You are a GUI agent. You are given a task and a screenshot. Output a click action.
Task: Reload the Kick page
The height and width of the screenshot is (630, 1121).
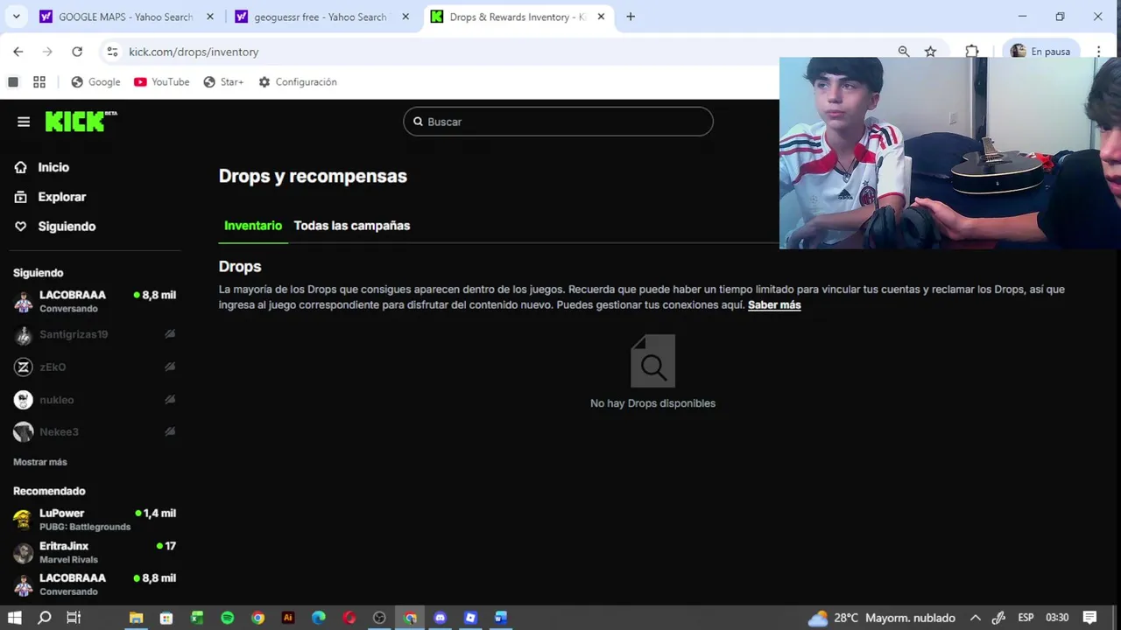[77, 52]
